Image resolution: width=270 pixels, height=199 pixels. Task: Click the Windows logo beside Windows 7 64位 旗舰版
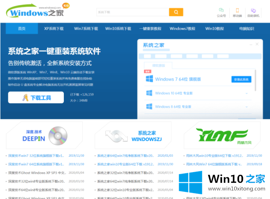(149, 79)
